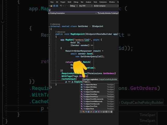Close the open document tab with X
The width and height of the screenshot is (167, 125).
pos(50,10)
